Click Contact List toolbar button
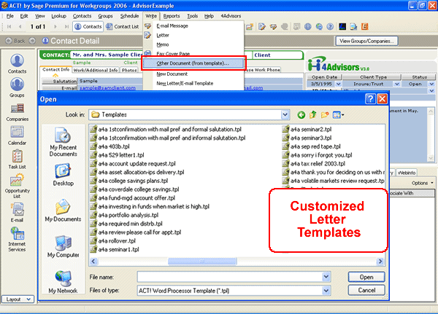438x314 pixels. click(x=123, y=26)
